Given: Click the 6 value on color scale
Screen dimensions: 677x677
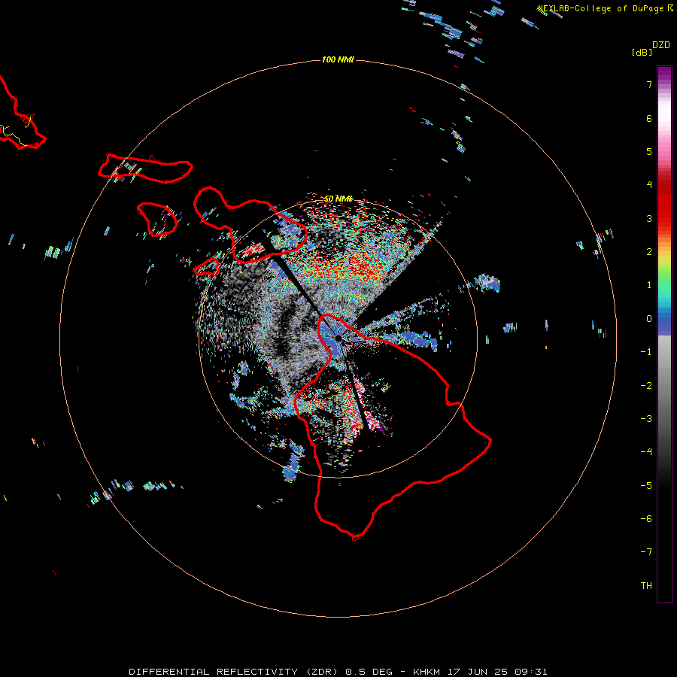Looking at the screenshot, I should click(649, 118).
